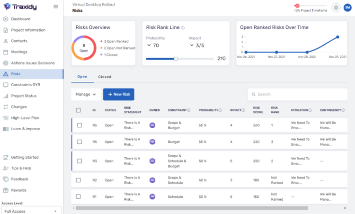Click the Risk Rank column header
Image resolution: width=355 pixels, height=214 pixels.
275,110
